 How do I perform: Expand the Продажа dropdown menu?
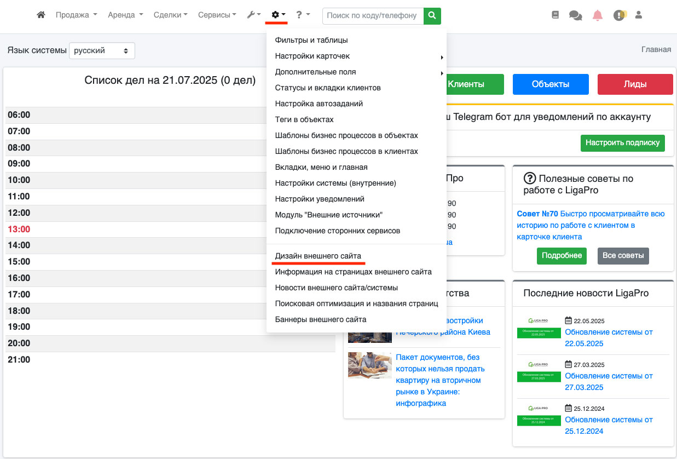pyautogui.click(x=76, y=15)
